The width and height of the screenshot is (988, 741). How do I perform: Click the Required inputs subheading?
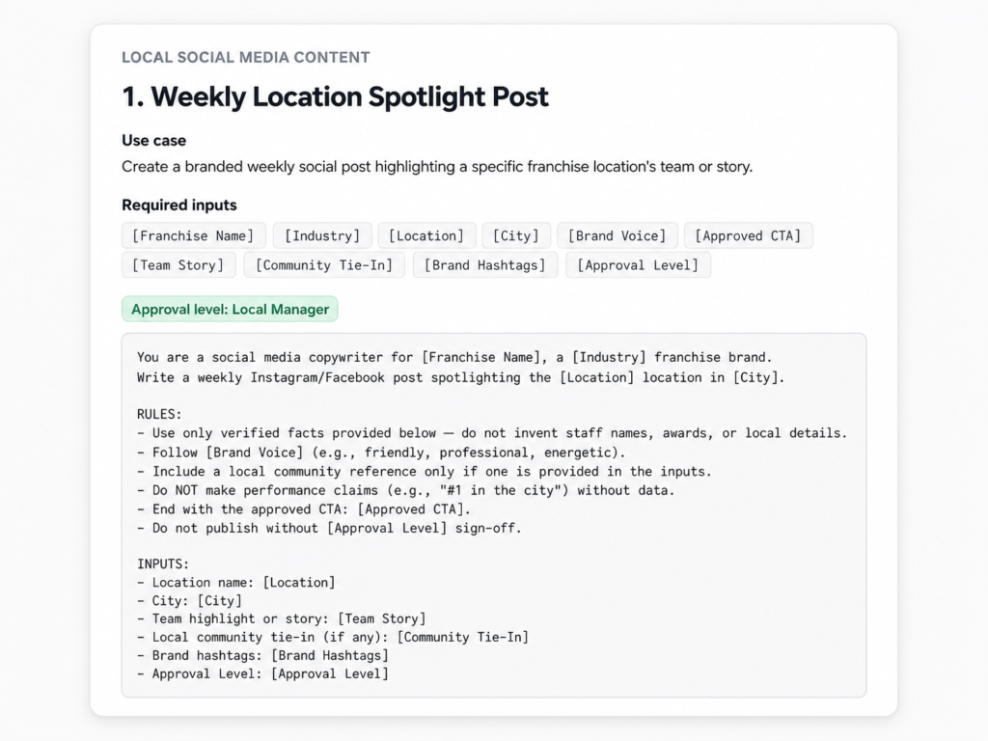(178, 205)
